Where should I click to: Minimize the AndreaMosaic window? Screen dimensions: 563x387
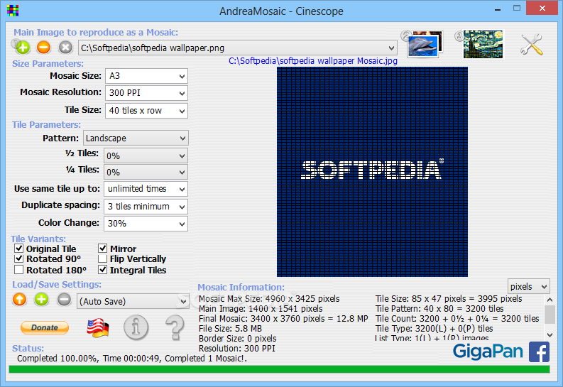coord(497,9)
